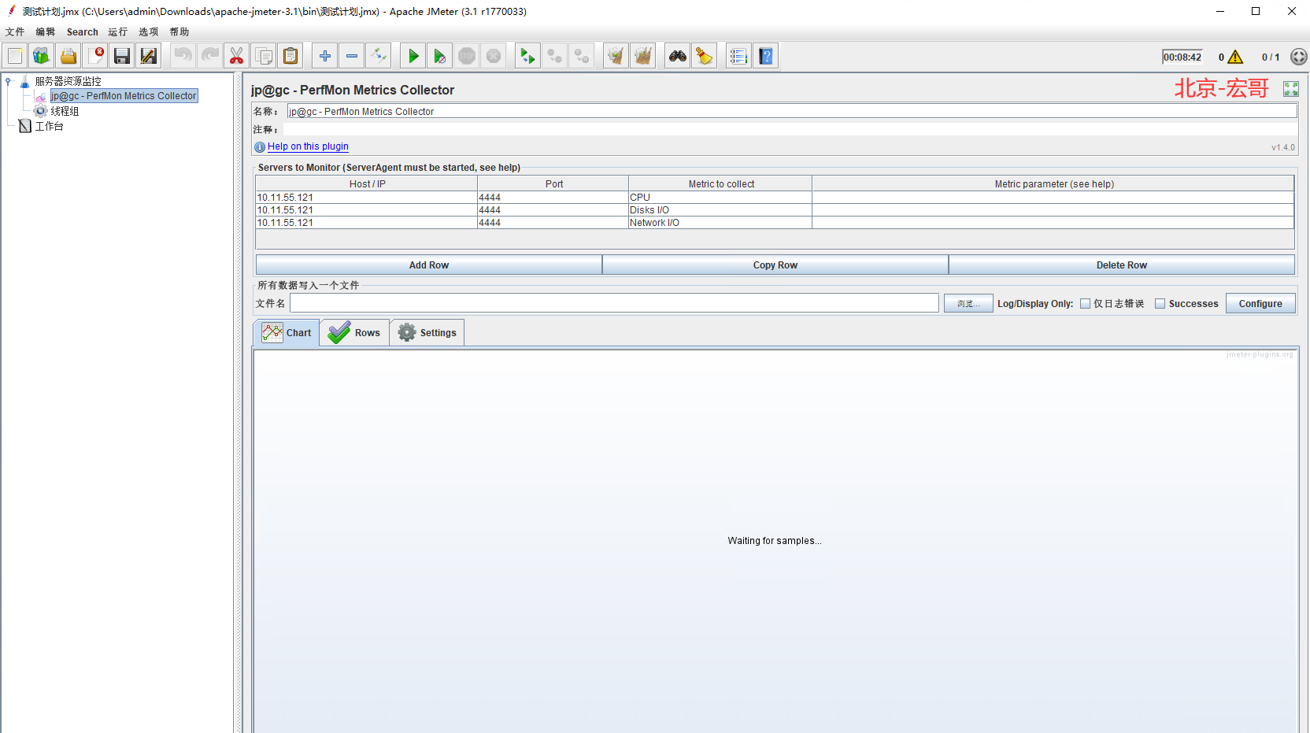Image resolution: width=1310 pixels, height=733 pixels.
Task: Switch to the Rows tab
Action: point(354,333)
